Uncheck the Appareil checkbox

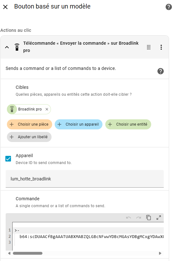click(8, 159)
